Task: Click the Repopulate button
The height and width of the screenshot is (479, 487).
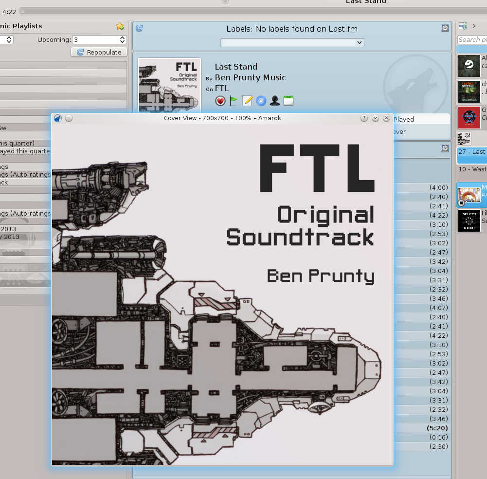Action: (x=99, y=52)
